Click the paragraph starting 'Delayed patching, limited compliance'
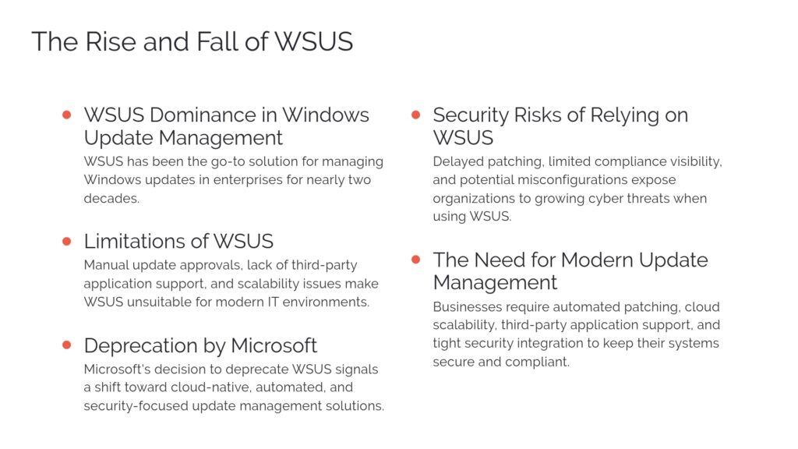This screenshot has height=449, width=798. pyautogui.click(x=577, y=189)
